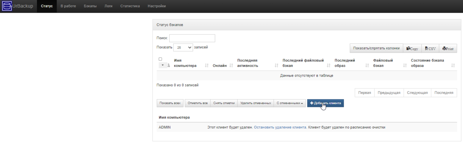Click the Добавить клиента button

click(325, 103)
